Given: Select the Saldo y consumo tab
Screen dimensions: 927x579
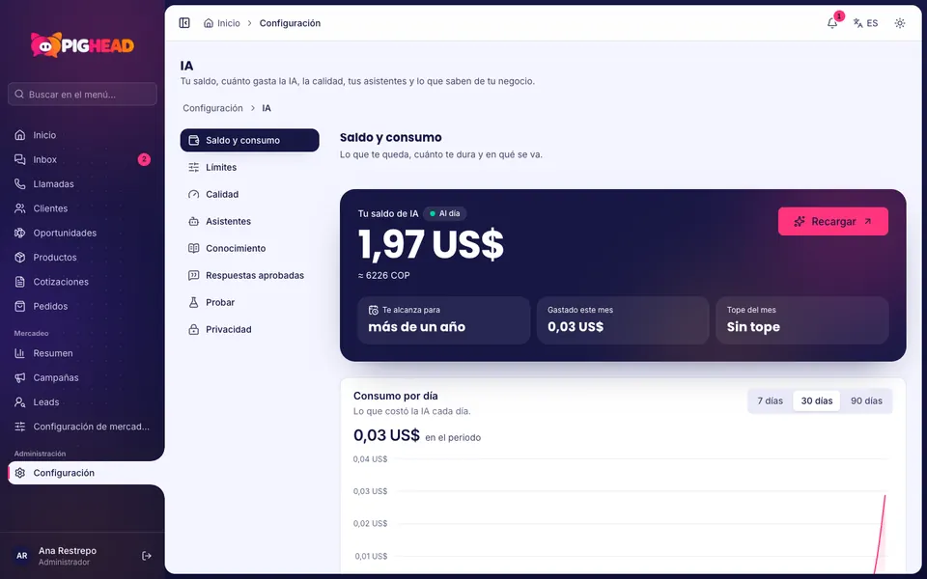Looking at the screenshot, I should [x=249, y=140].
